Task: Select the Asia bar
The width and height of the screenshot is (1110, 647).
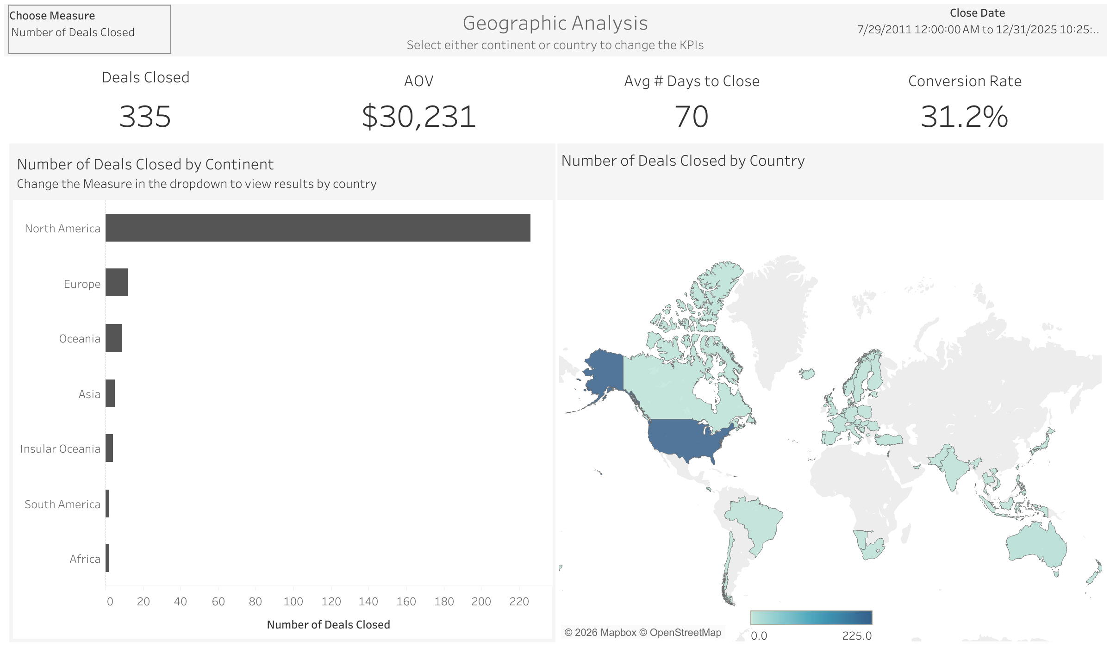Action: [110, 393]
